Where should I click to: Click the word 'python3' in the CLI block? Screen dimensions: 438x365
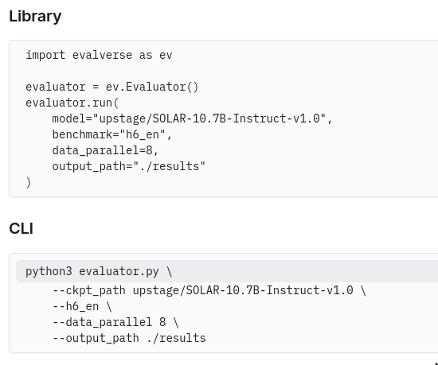click(49, 271)
